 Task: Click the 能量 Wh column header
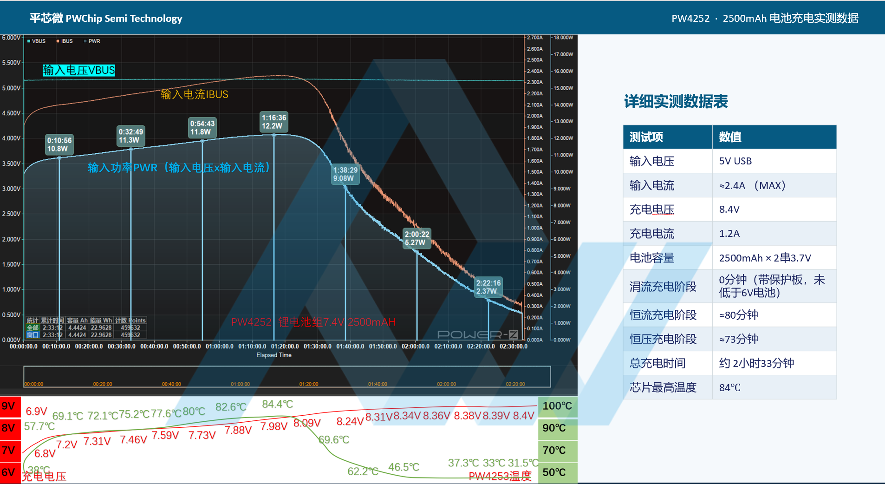tap(101, 320)
